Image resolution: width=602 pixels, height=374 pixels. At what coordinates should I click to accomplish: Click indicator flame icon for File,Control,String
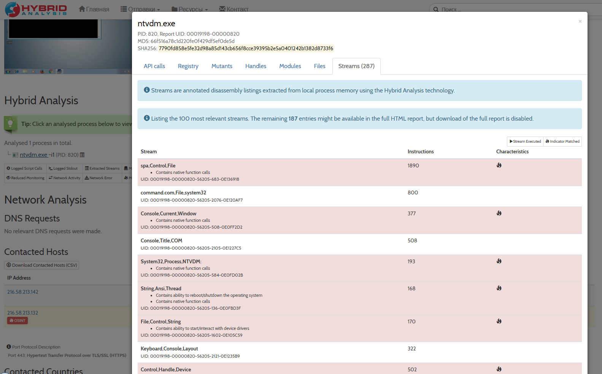point(499,321)
